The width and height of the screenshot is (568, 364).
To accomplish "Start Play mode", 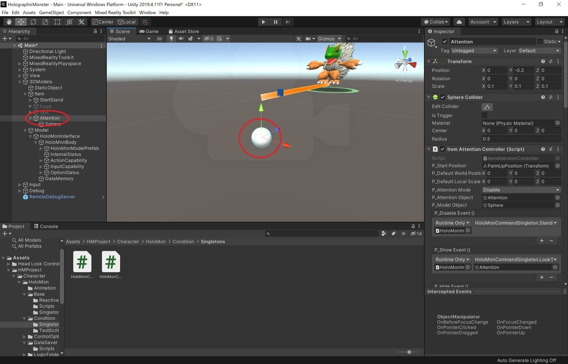I will point(264,22).
